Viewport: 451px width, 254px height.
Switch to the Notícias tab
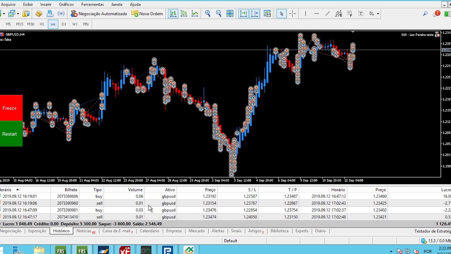(86, 231)
